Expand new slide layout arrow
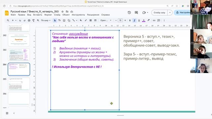Viewport: 212px width, 119px height. (x=16, y=20)
